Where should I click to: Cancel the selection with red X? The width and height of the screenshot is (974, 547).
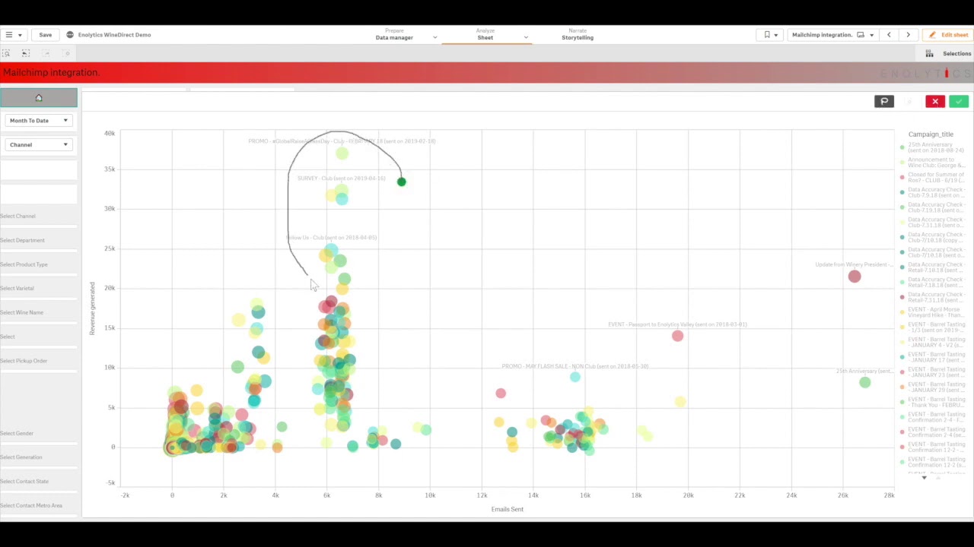point(935,101)
